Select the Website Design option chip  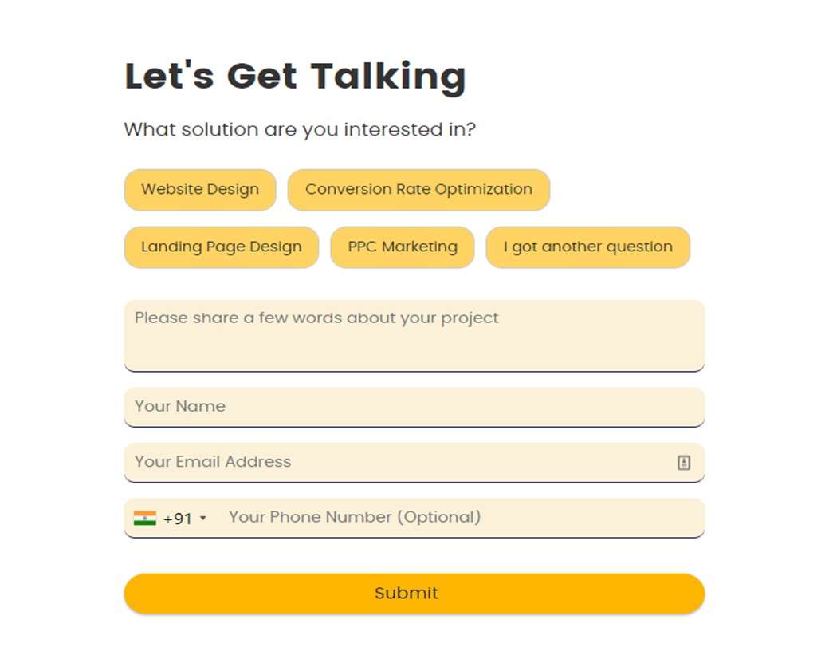tap(200, 190)
